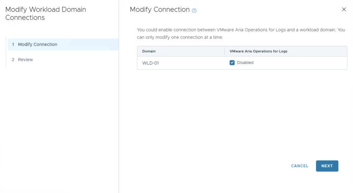Toggle the WLD-01 Aria Operations checkbox
The height and width of the screenshot is (193, 353).
[x=232, y=63]
